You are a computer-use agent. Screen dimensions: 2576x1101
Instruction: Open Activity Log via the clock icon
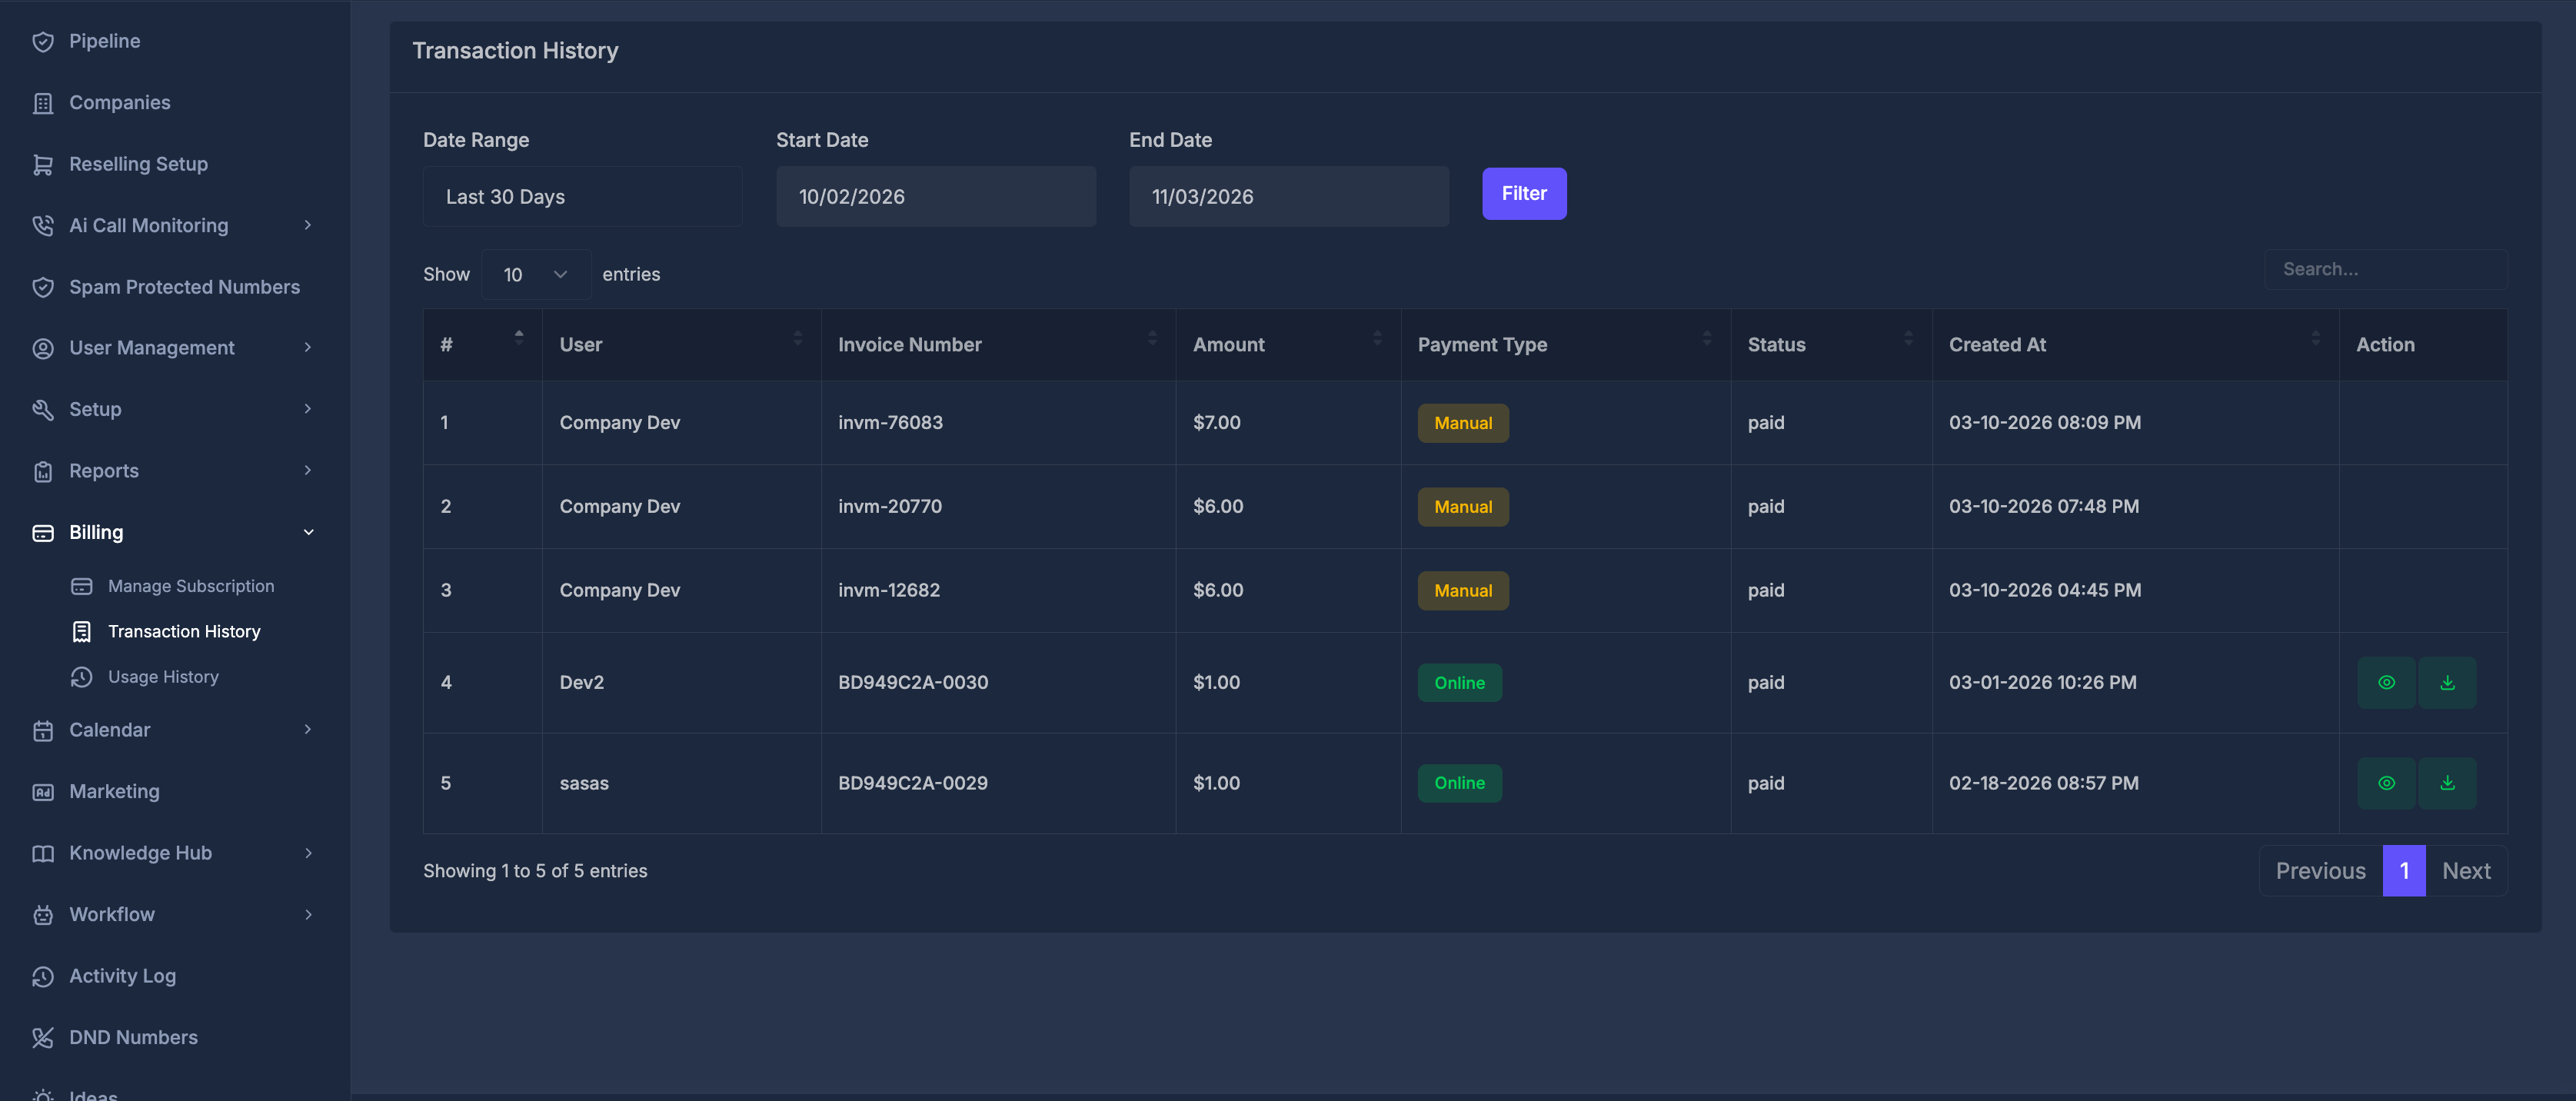(43, 975)
